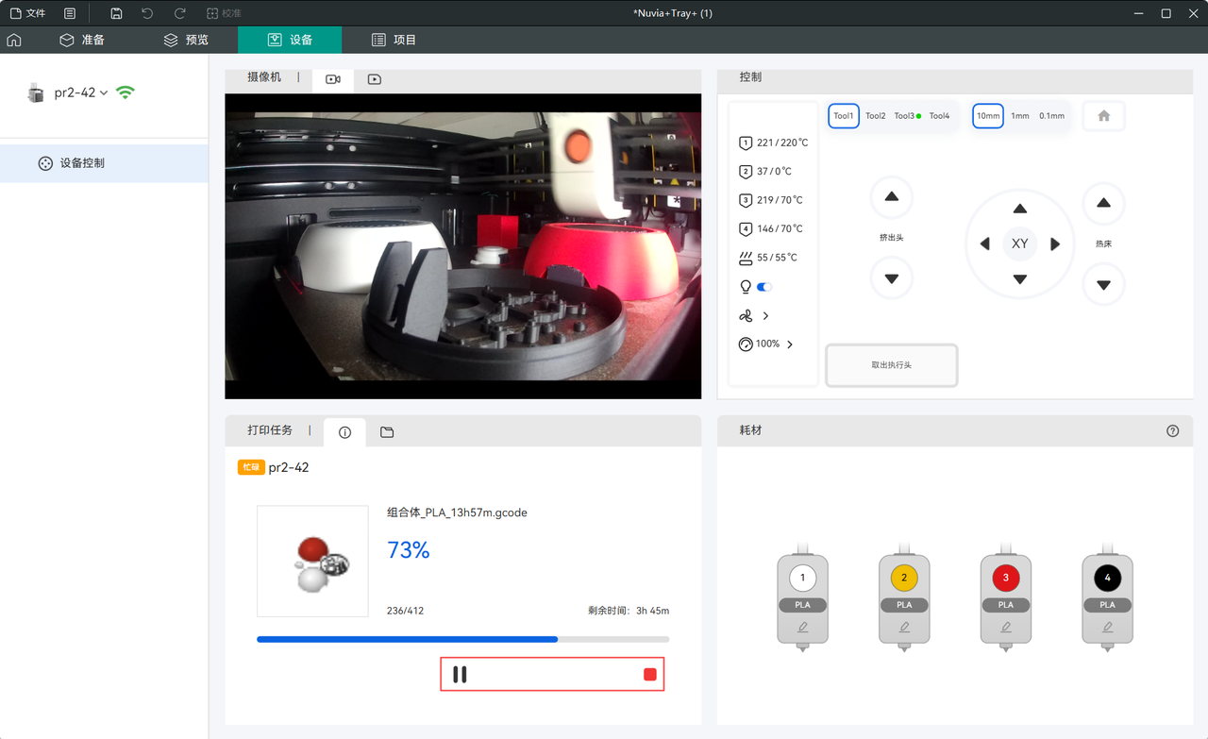Jog XY right with the right arrow

1055,244
